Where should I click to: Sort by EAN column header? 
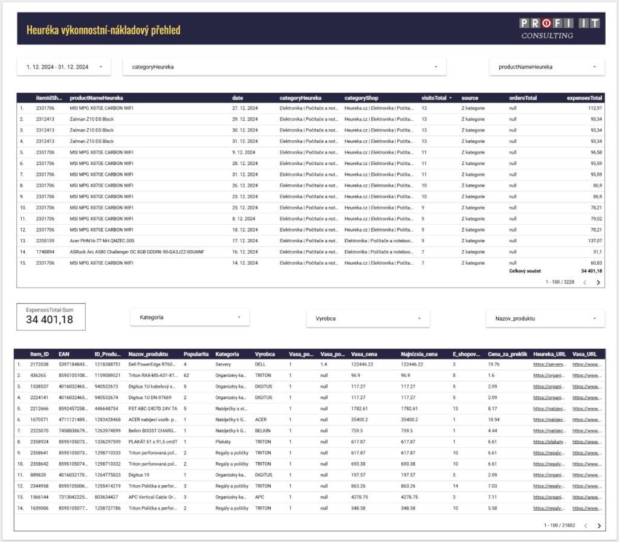point(64,354)
